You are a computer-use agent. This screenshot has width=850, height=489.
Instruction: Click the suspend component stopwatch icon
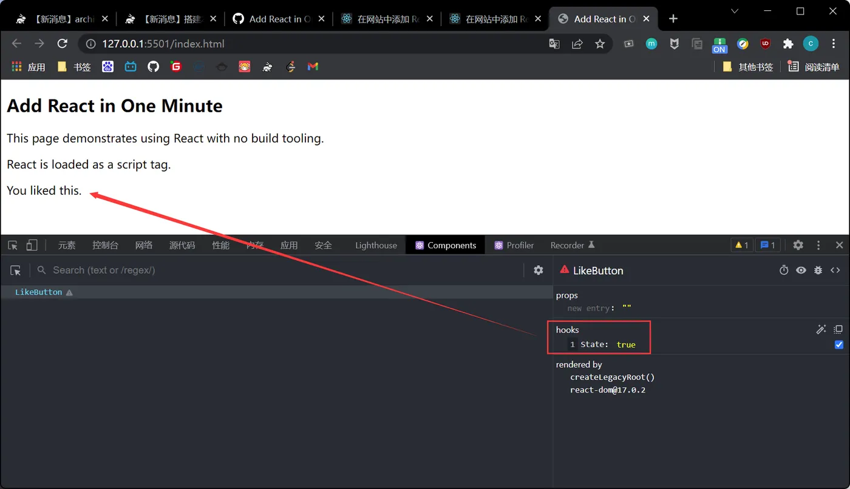pyautogui.click(x=784, y=270)
